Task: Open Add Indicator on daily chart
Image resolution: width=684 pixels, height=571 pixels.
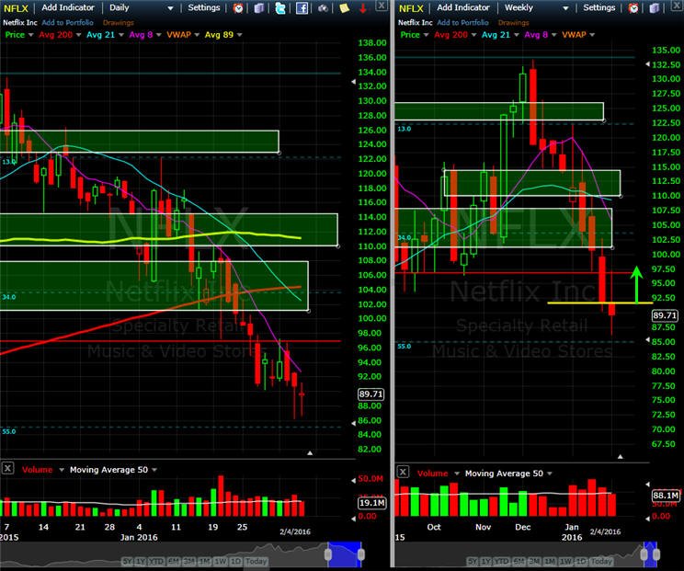Action: [x=68, y=7]
